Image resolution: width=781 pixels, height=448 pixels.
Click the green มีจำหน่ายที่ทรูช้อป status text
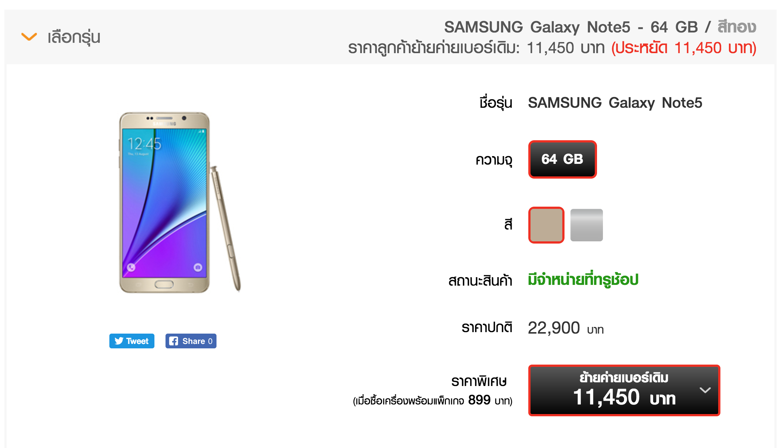tap(583, 279)
